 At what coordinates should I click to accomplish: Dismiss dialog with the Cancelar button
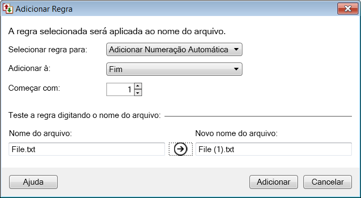coord(327,182)
